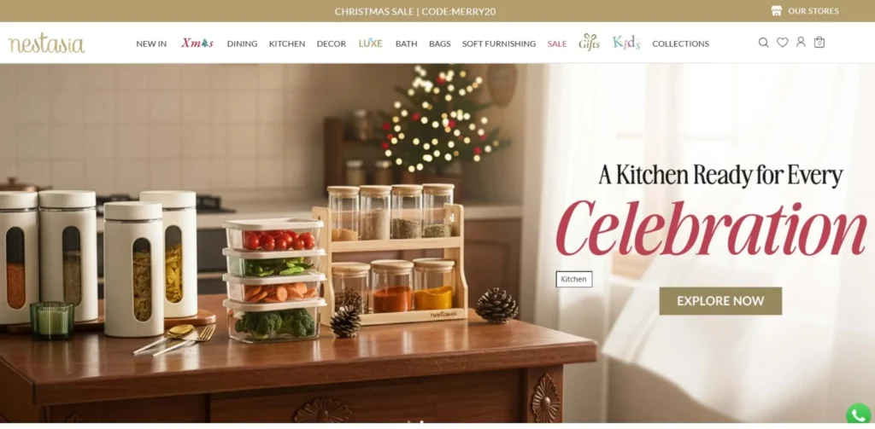The width and height of the screenshot is (875, 429).
Task: Open the Xmas menu with tree logo
Action: pyautogui.click(x=197, y=43)
